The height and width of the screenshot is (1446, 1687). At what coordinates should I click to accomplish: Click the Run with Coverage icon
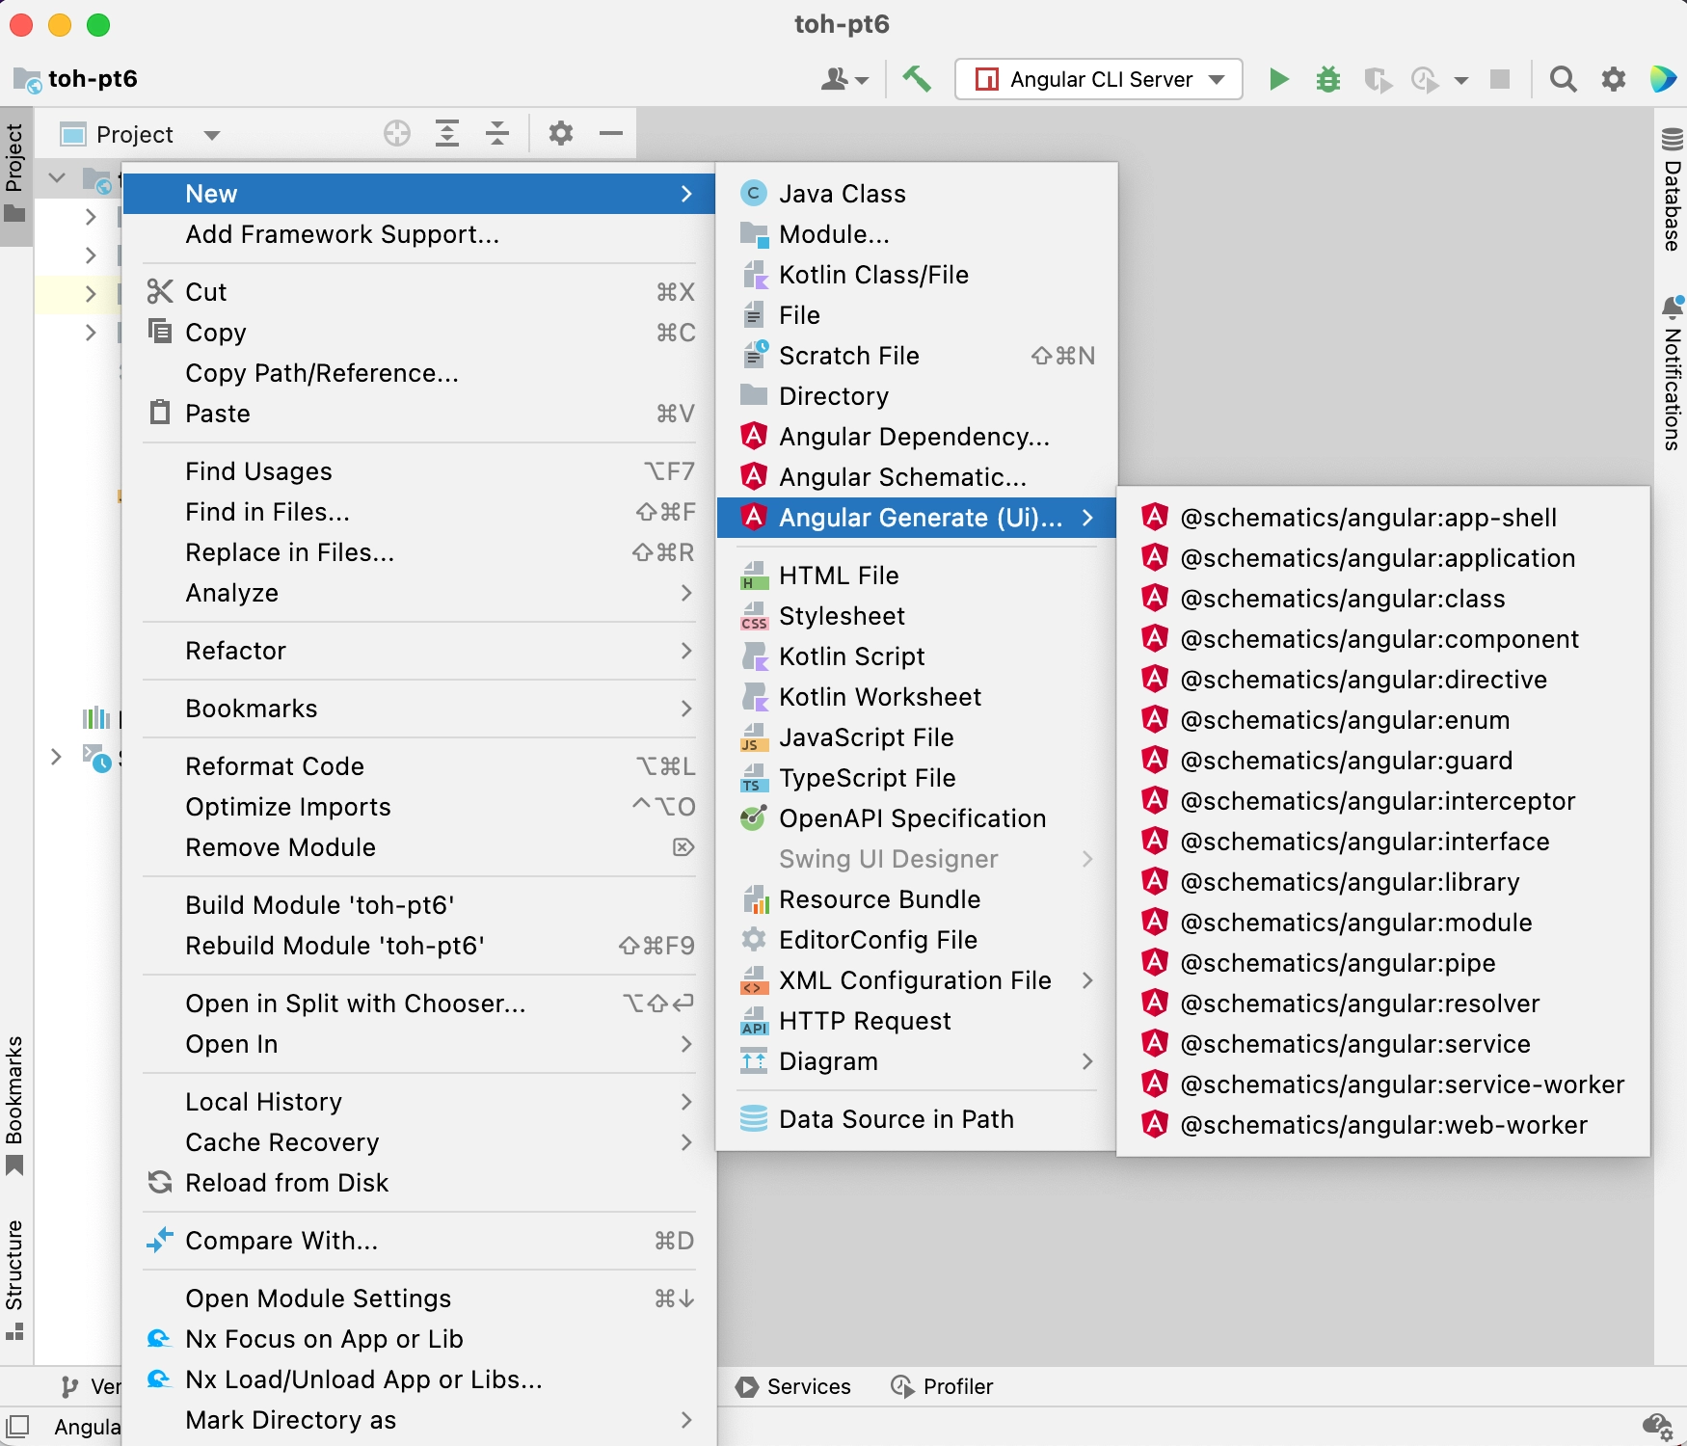pyautogui.click(x=1379, y=79)
